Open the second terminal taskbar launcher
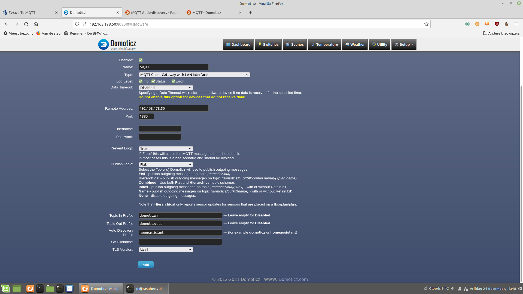This screenshot has width=523, height=294. click(60, 289)
